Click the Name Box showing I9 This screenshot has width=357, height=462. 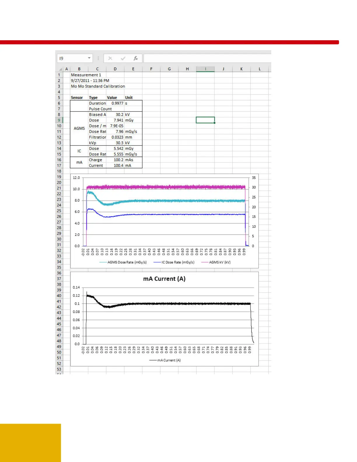(x=75, y=58)
